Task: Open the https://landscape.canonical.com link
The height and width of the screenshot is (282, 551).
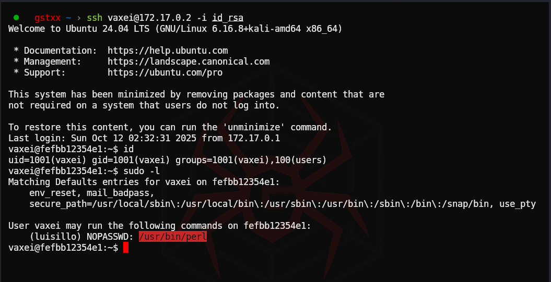Action: pyautogui.click(x=189, y=62)
